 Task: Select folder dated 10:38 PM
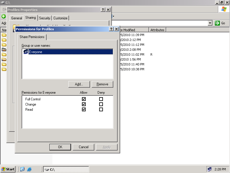click(4, 69)
